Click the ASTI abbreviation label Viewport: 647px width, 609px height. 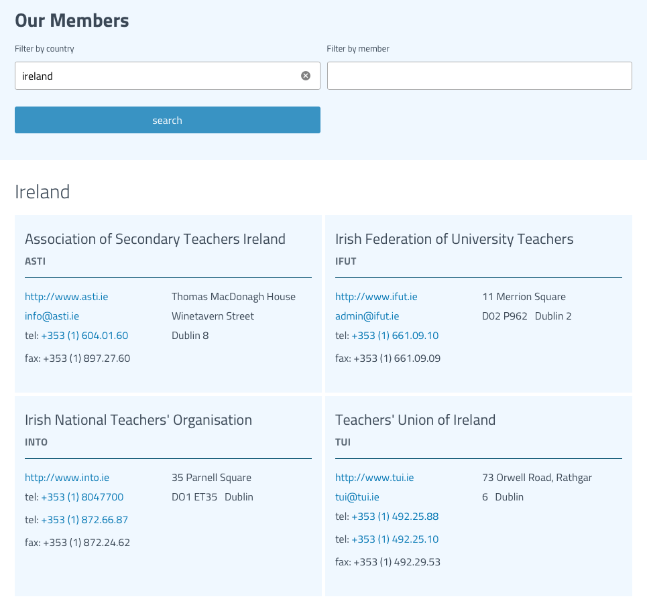(35, 261)
